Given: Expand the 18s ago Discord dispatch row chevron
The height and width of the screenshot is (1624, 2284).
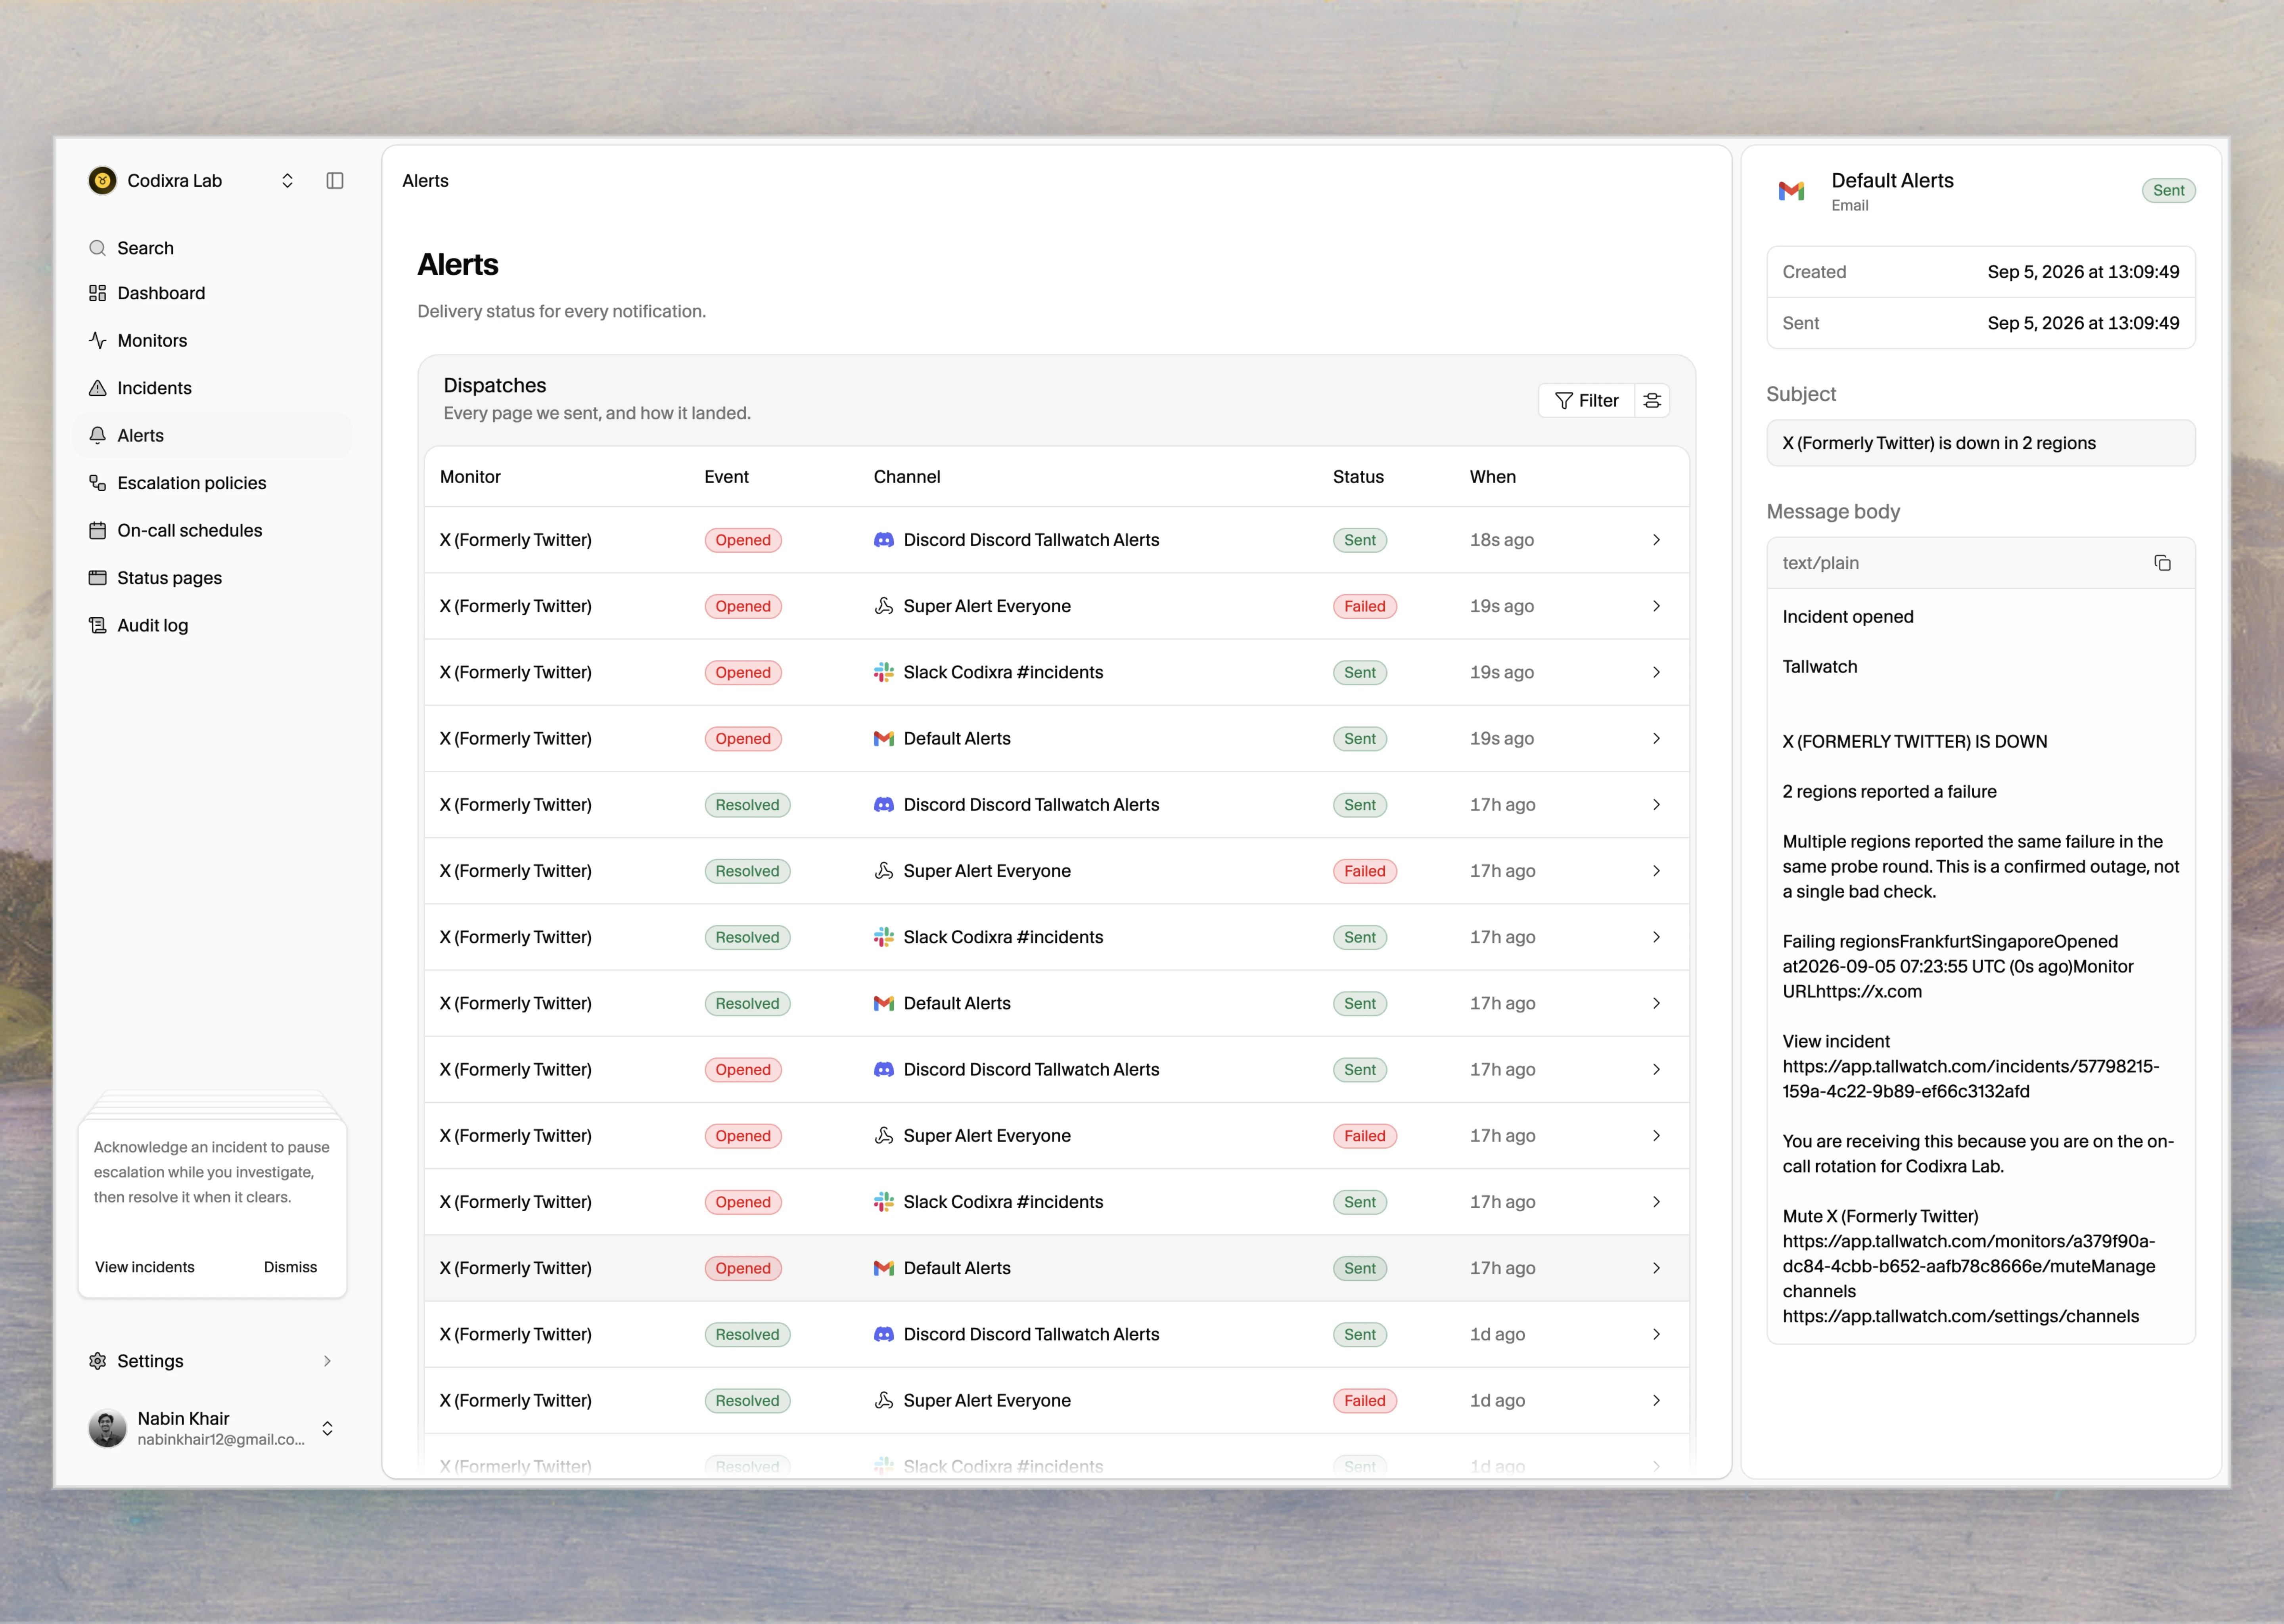Looking at the screenshot, I should (x=1656, y=540).
